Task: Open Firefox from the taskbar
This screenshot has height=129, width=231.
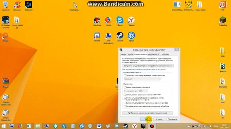Action: 20,126
